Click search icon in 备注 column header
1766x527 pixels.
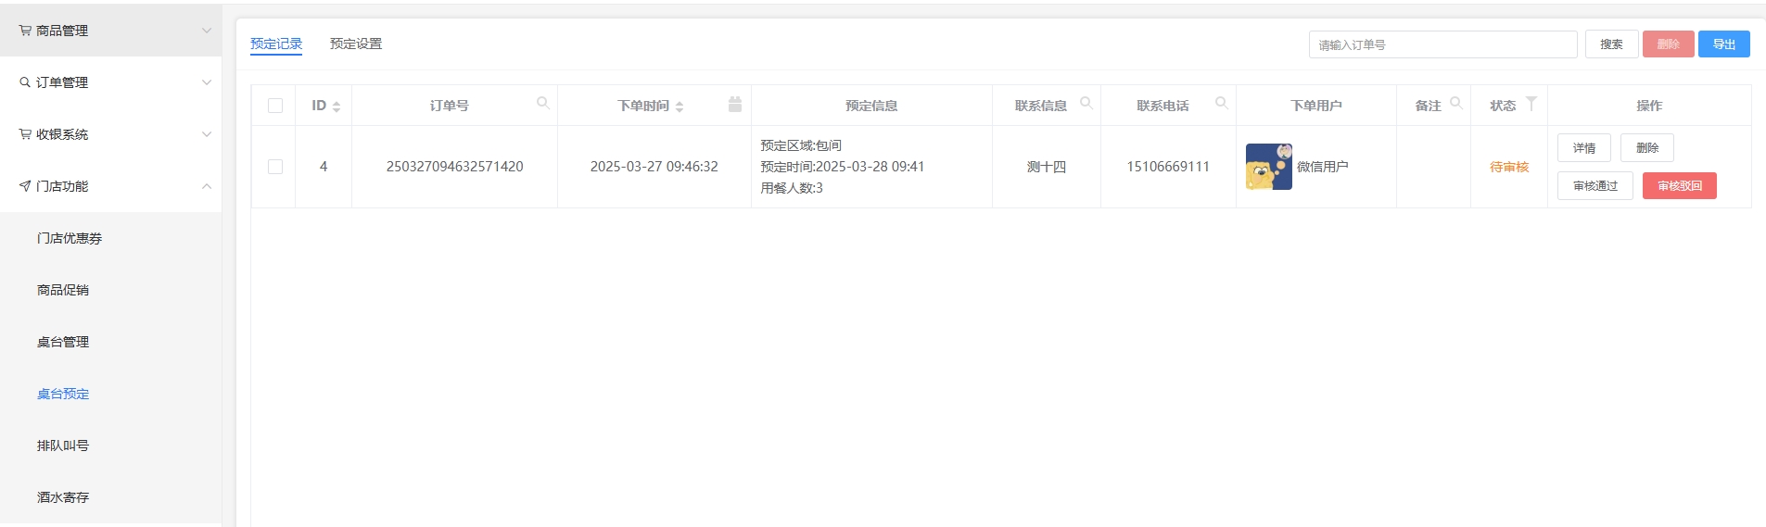(x=1455, y=103)
